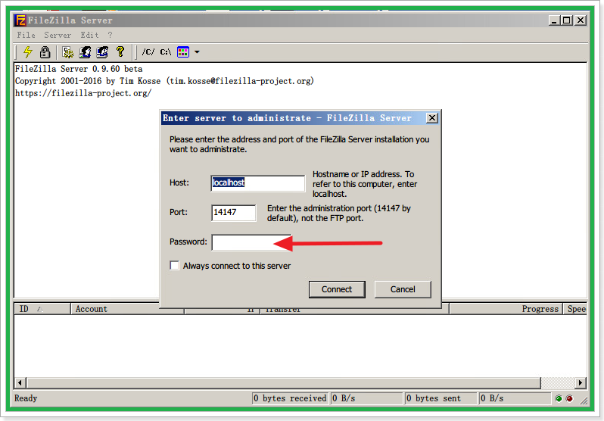Click the FileZilla title bar logo icon
Image resolution: width=604 pixels, height=421 pixels.
point(20,20)
